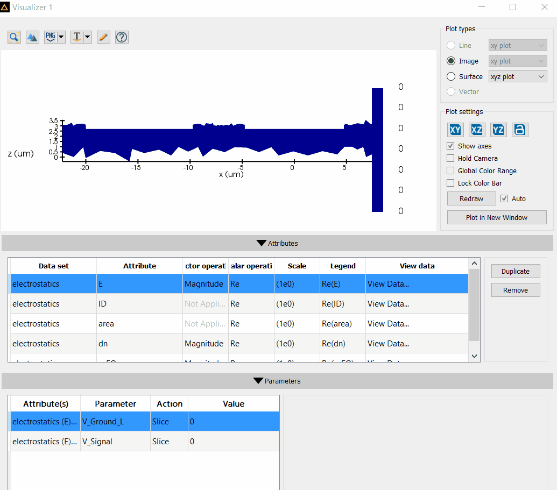Viewport: 557px width, 490px height.
Task: Click the Redraw button
Action: [x=471, y=199]
